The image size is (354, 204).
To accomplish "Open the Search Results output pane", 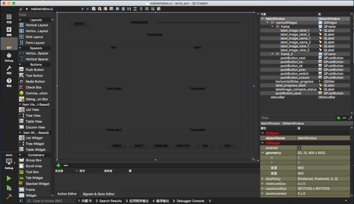I will [109, 201].
